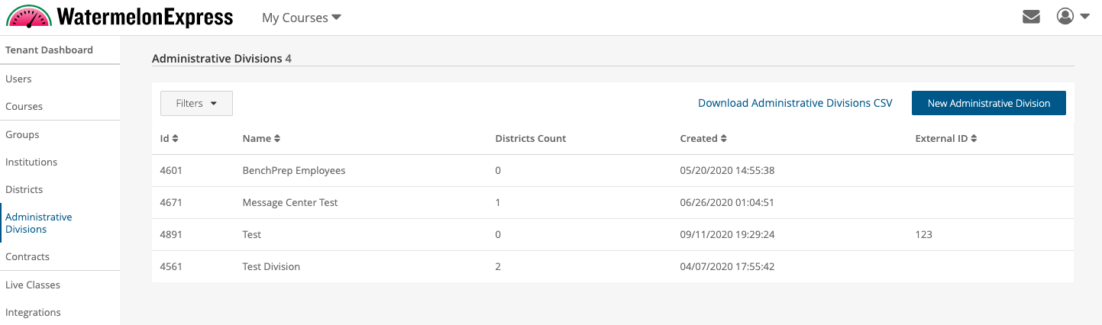Expand the caret next to user avatar
This screenshot has height=325, width=1102.
click(x=1084, y=17)
